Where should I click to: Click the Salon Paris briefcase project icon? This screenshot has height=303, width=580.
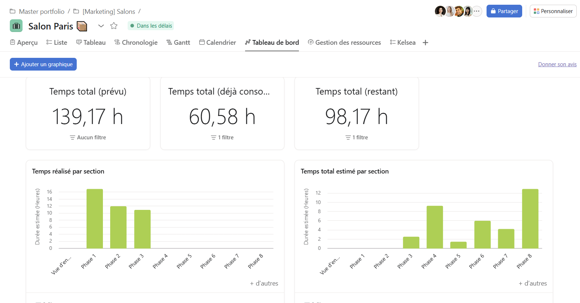pyautogui.click(x=16, y=26)
